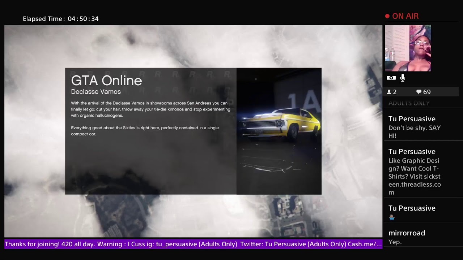Click the ADULTS ONLY label in chat
The height and width of the screenshot is (260, 463).
tap(409, 103)
